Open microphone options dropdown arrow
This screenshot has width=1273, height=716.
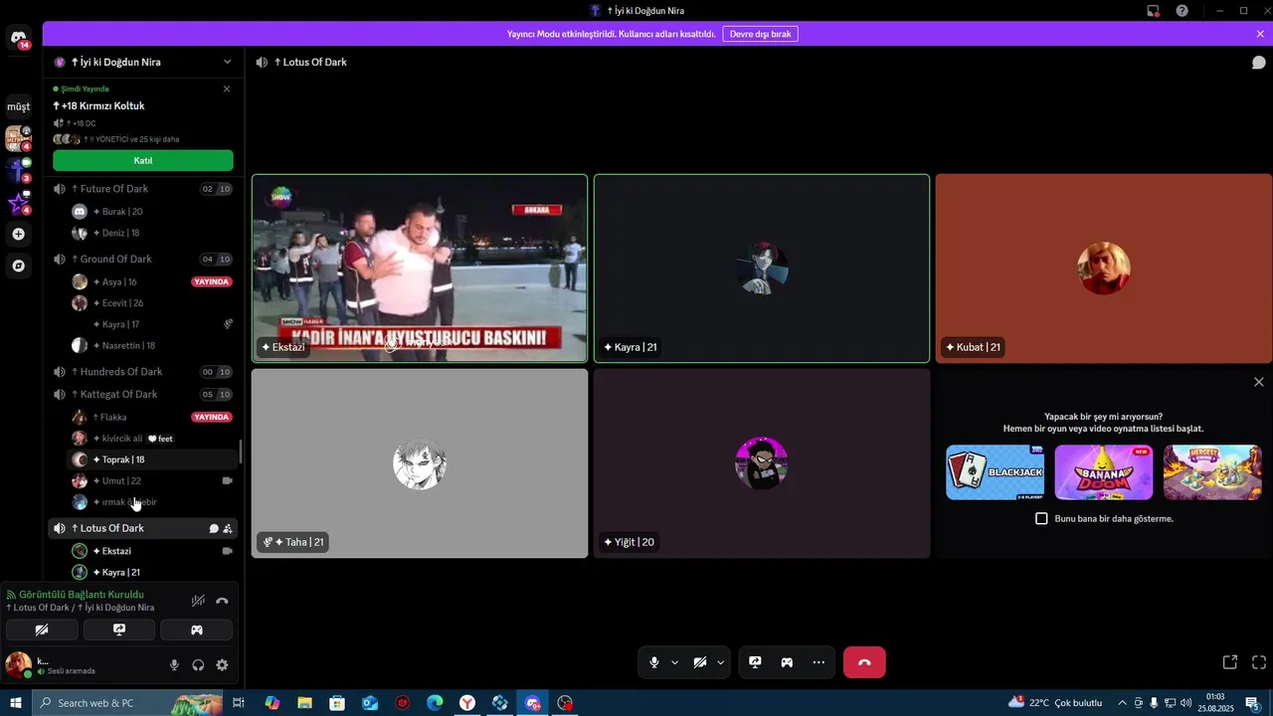click(x=674, y=662)
